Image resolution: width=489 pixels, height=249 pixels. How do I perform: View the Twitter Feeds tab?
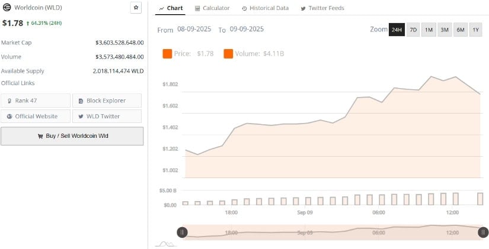[322, 8]
